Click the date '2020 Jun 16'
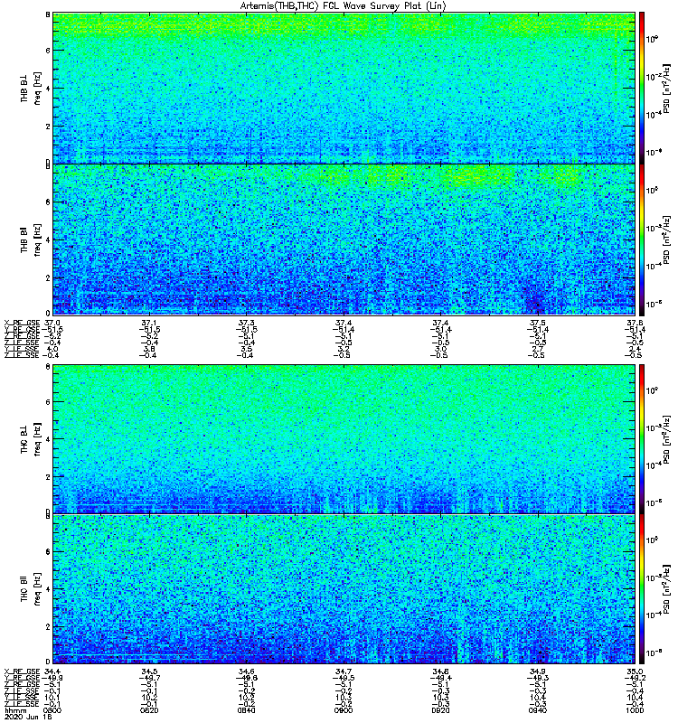The width and height of the screenshot is (678, 723). pyautogui.click(x=28, y=717)
